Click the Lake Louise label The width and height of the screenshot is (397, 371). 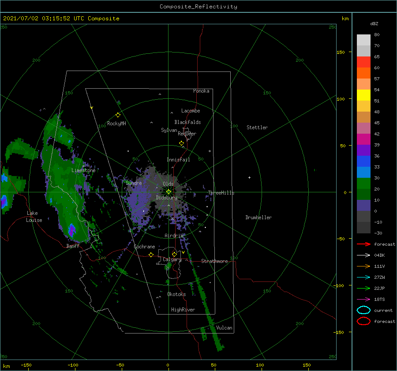(x=34, y=217)
